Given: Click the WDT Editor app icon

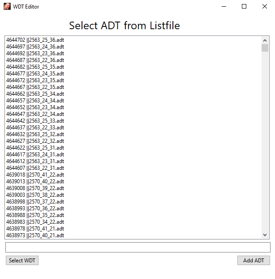Looking at the screenshot, I should 7,6.
